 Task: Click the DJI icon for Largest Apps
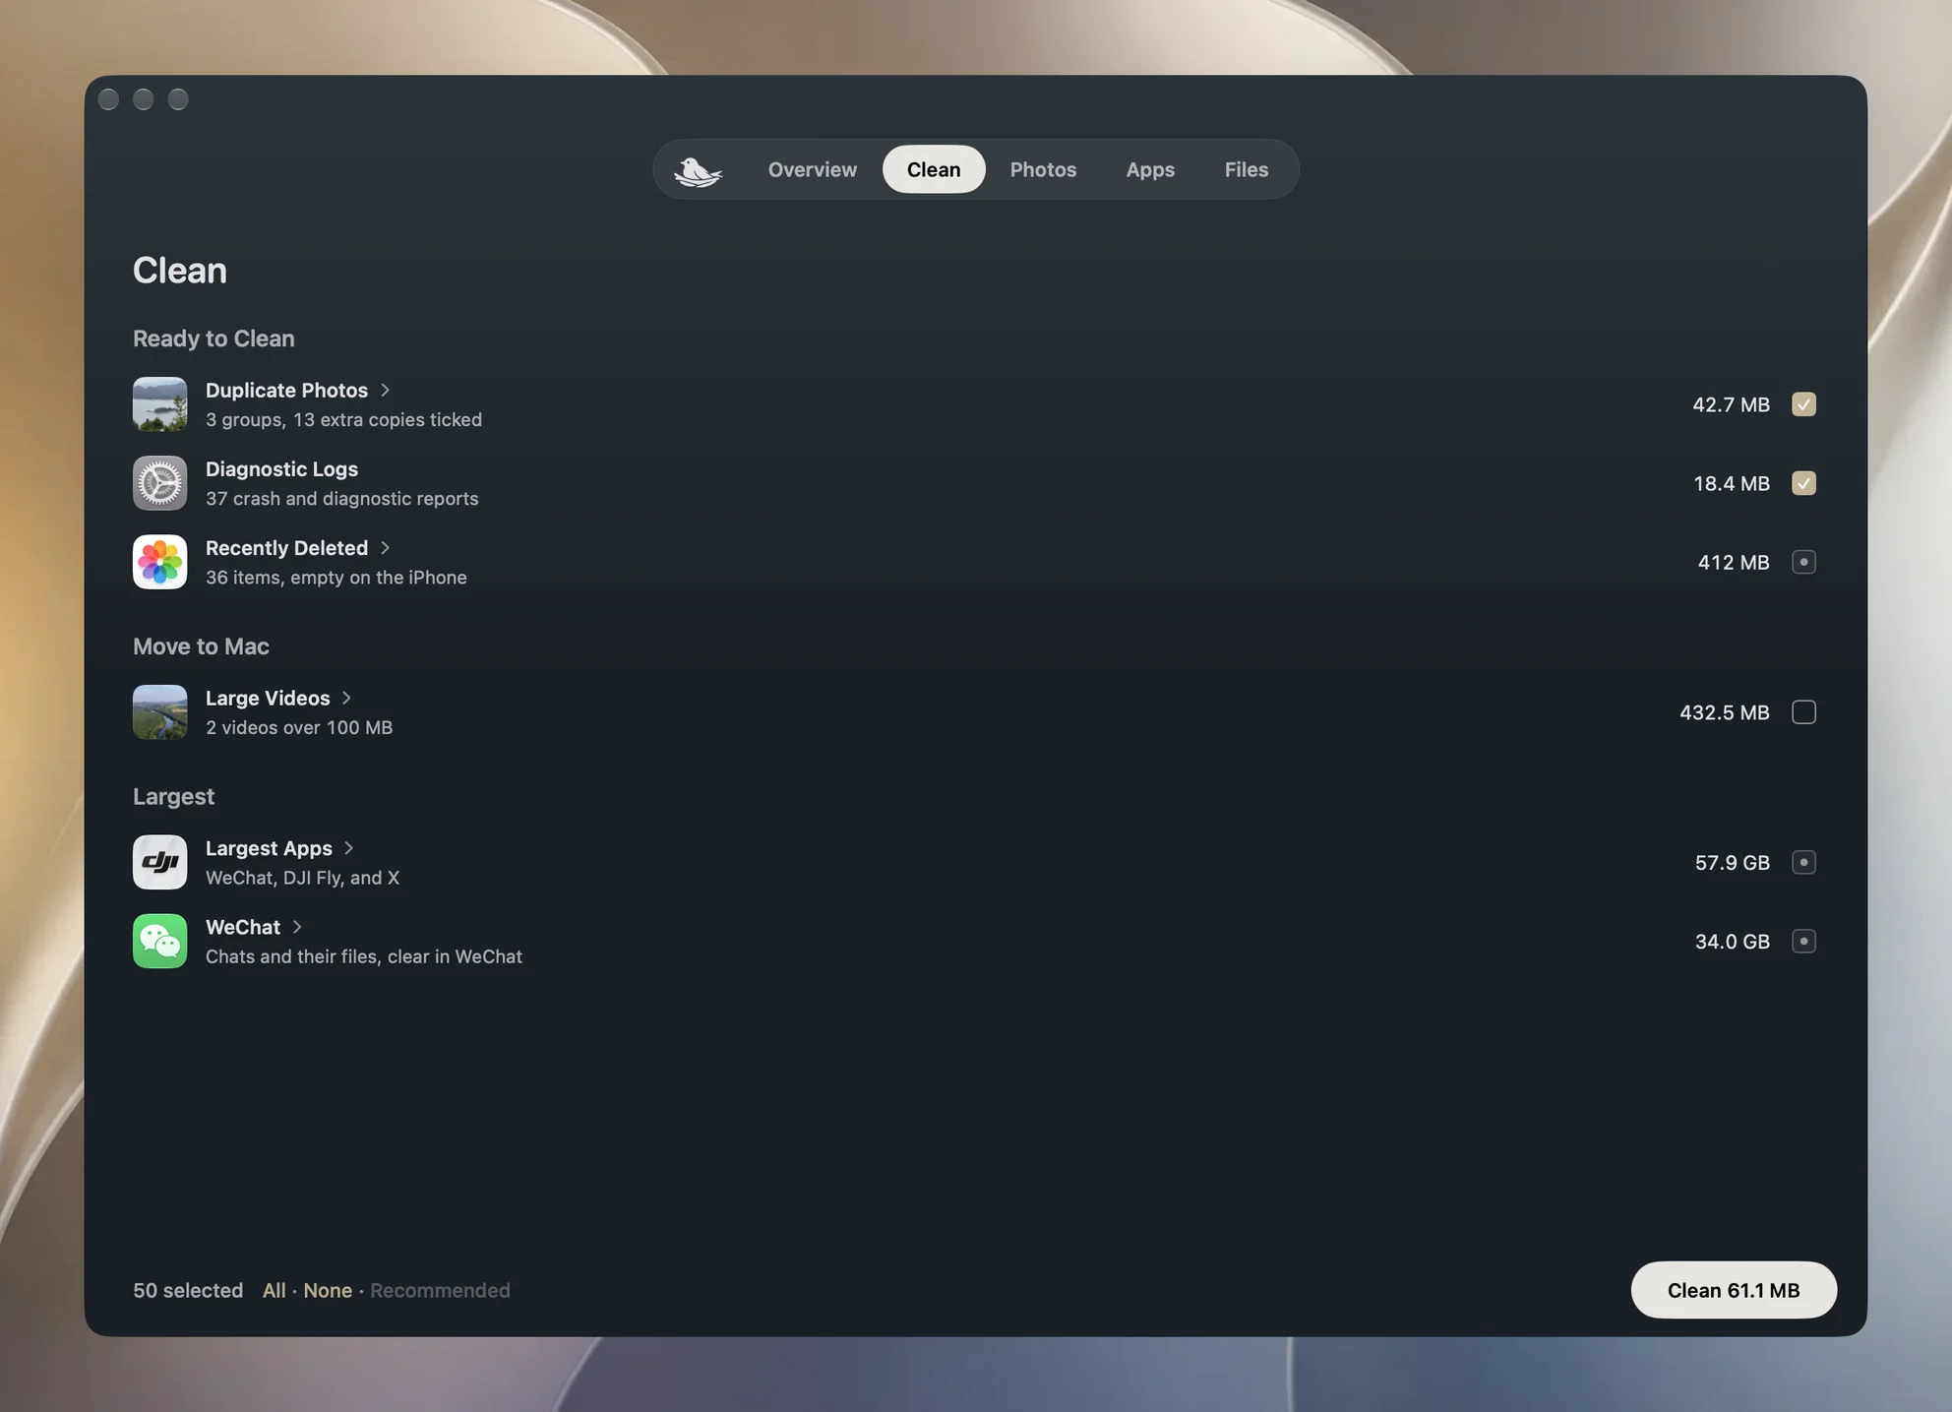160,862
